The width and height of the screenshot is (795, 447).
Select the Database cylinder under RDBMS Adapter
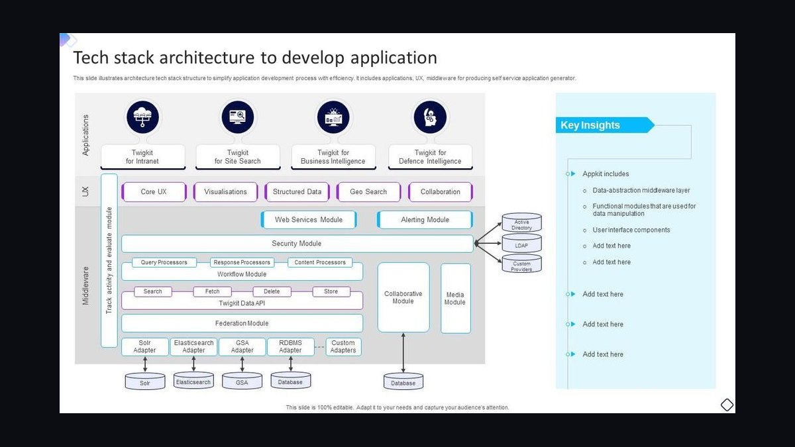click(290, 380)
